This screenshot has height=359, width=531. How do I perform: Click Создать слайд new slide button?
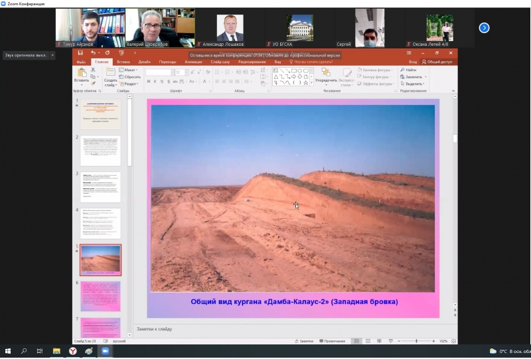pyautogui.click(x=110, y=77)
